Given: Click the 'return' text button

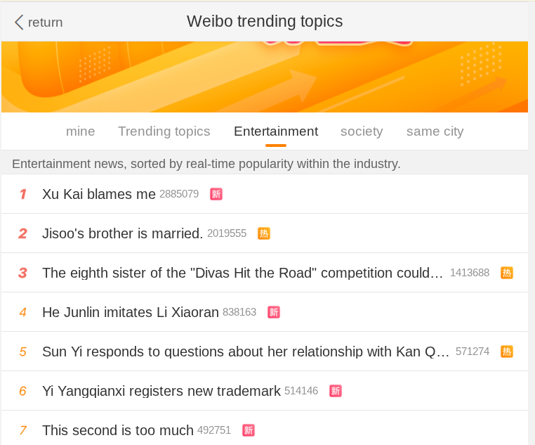Looking at the screenshot, I should pyautogui.click(x=46, y=22).
